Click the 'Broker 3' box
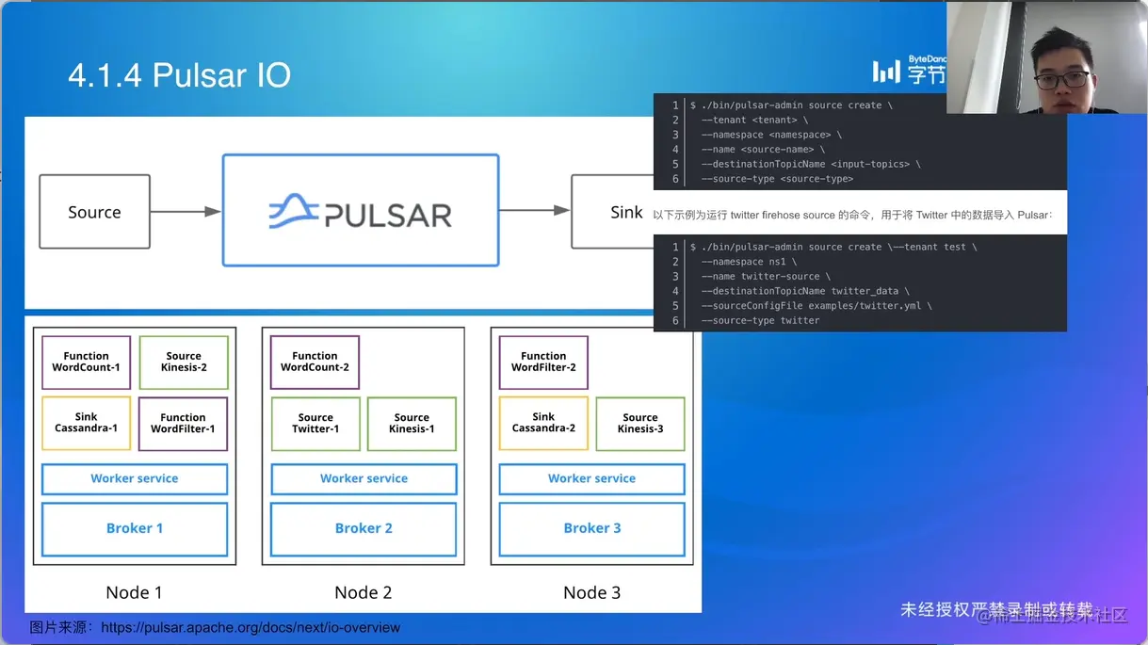The width and height of the screenshot is (1148, 645). [x=591, y=528]
